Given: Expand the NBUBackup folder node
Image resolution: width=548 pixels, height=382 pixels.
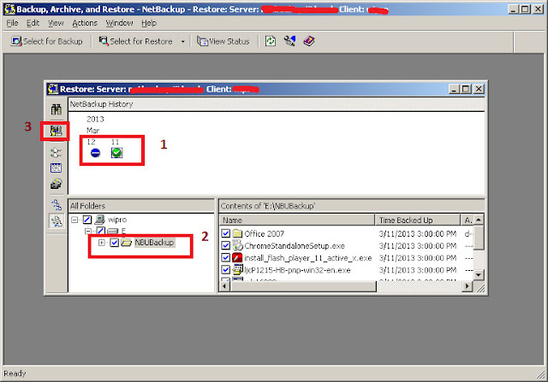Looking at the screenshot, I should (101, 243).
